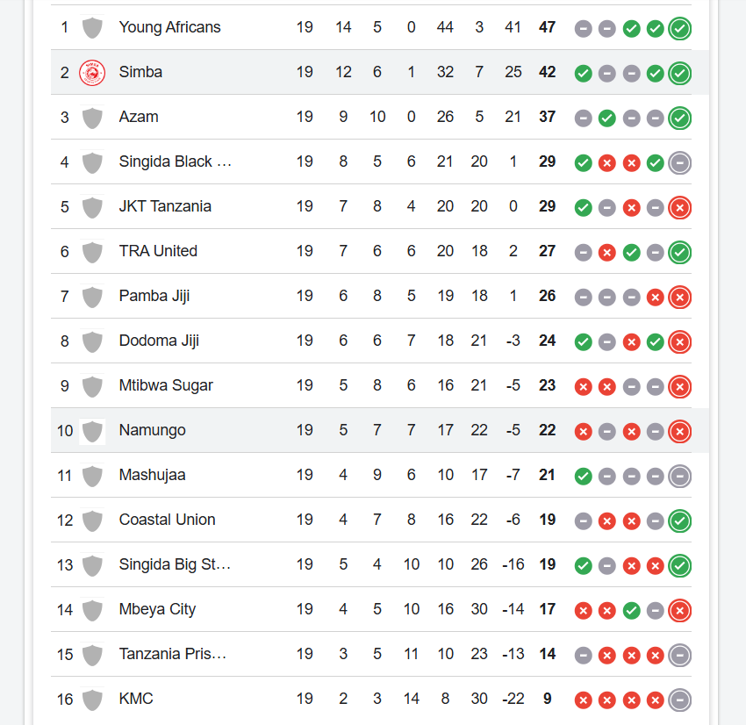Click Azam's team shield icon

[x=92, y=117]
